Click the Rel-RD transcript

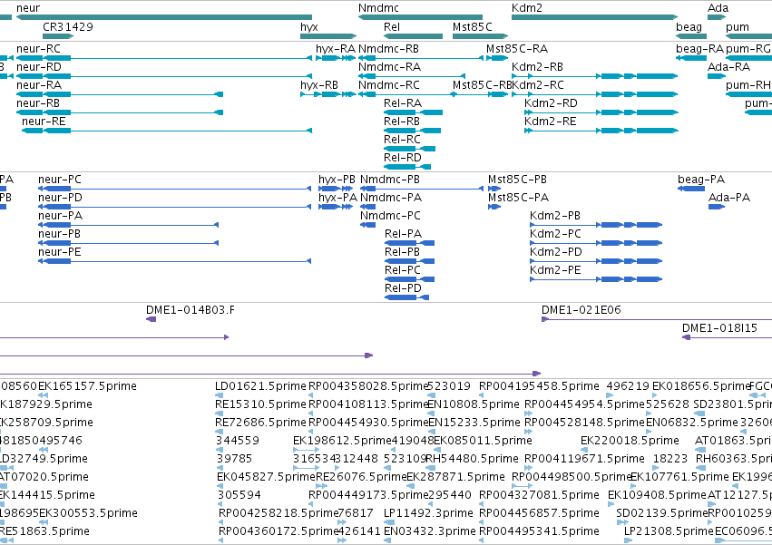pos(407,168)
